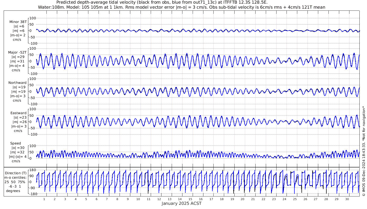The image size is (367, 209).
Task: Click the 'Major -52T' panel label
Action: coord(17,53)
